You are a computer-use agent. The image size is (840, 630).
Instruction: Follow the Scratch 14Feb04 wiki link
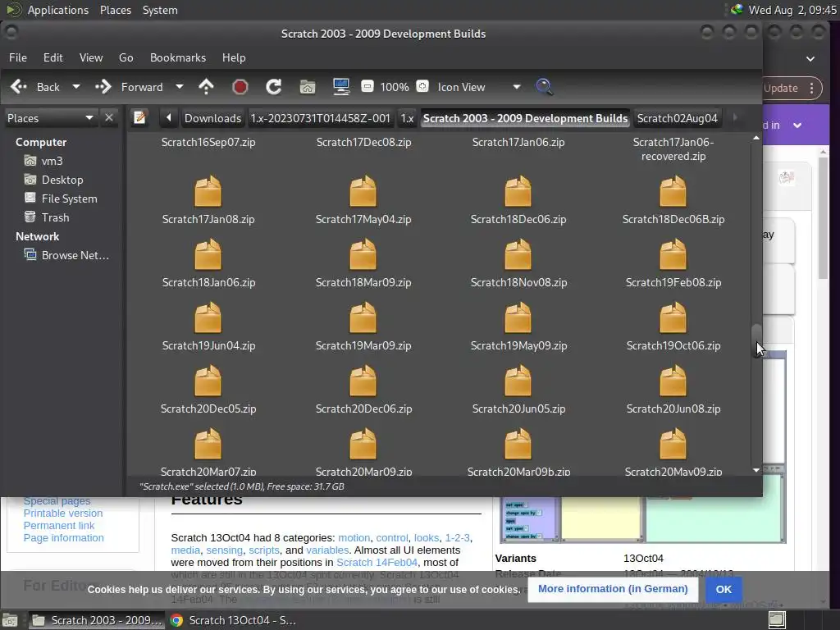(x=377, y=563)
